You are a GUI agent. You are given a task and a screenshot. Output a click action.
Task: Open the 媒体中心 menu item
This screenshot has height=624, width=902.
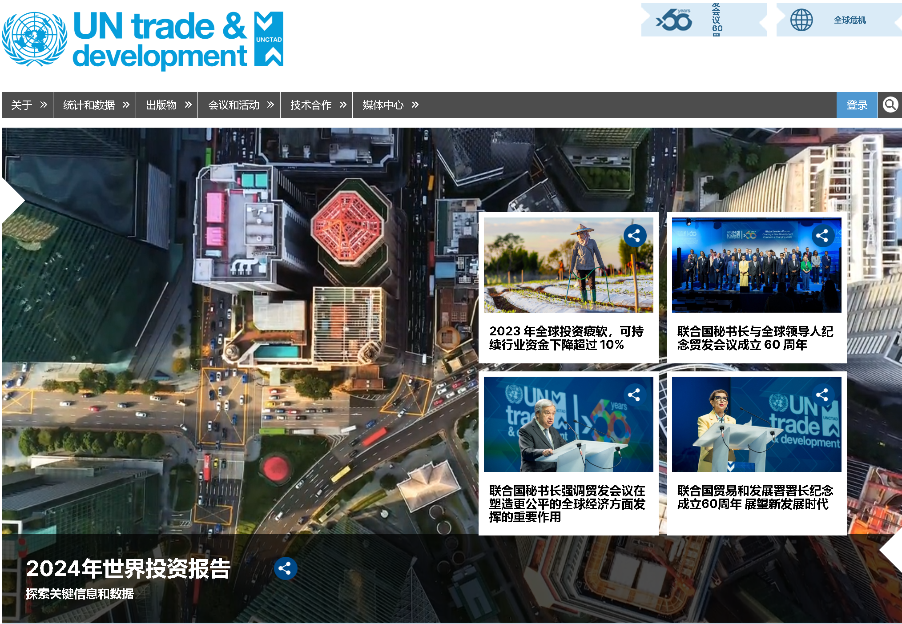click(x=389, y=105)
